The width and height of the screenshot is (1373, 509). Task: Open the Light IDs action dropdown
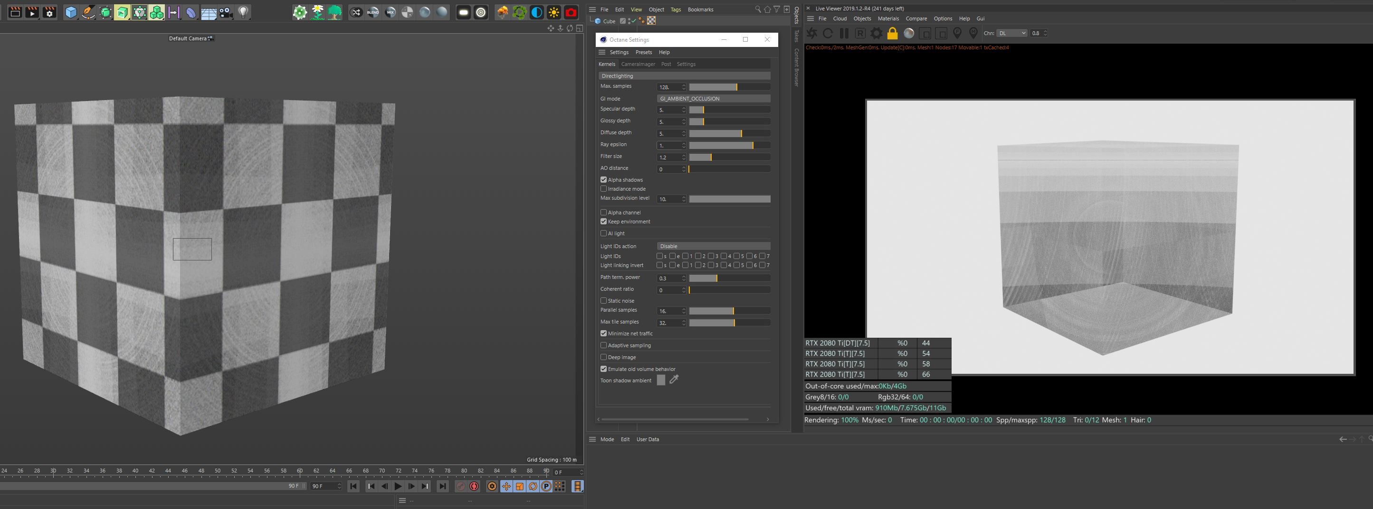click(x=713, y=246)
